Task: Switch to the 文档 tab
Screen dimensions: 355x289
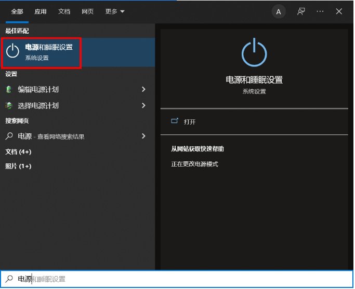Action: (64, 11)
